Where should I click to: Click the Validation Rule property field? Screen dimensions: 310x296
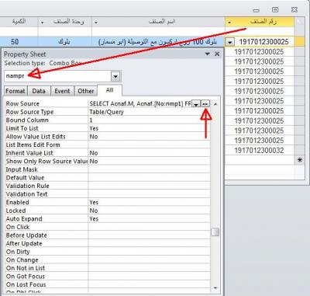(149, 186)
